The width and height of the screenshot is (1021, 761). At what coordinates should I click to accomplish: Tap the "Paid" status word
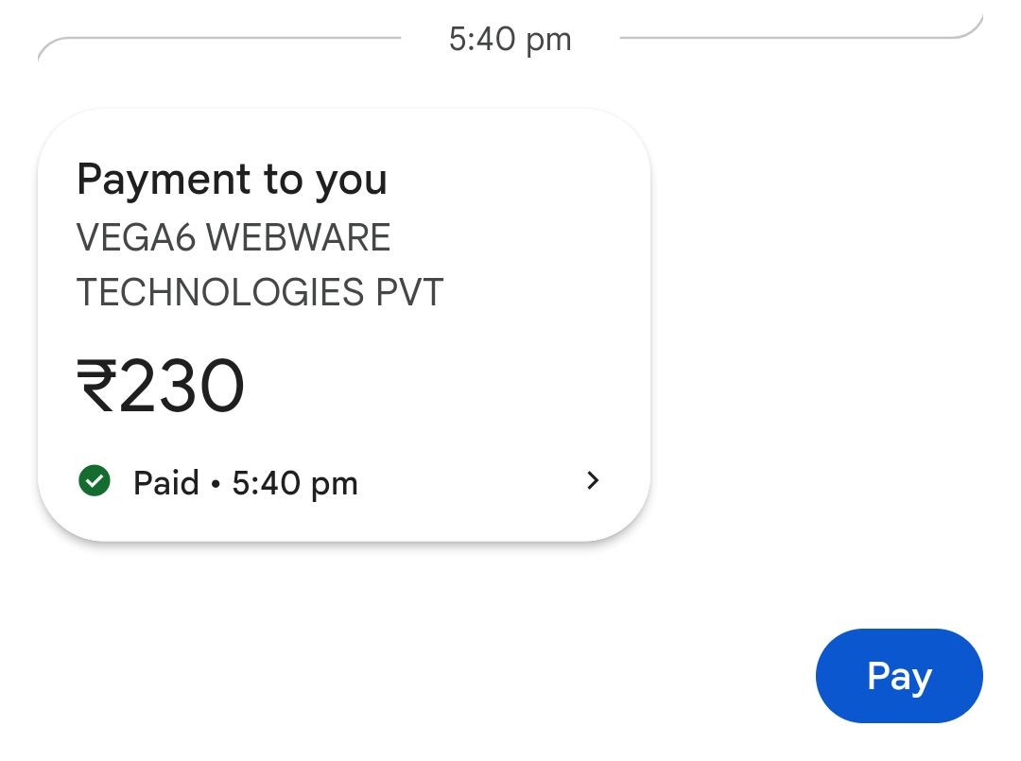(166, 483)
